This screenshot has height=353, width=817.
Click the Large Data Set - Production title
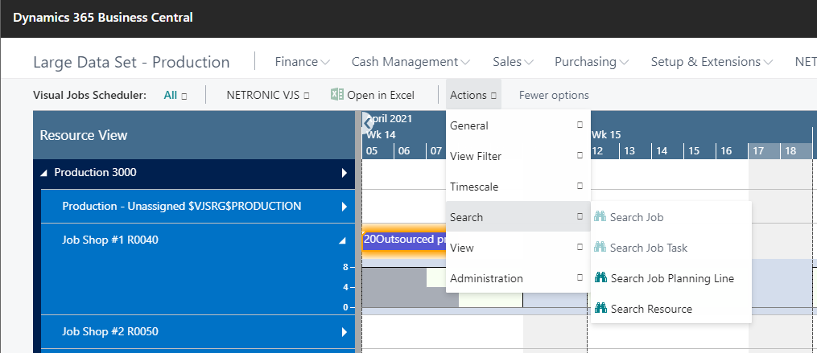(x=131, y=62)
